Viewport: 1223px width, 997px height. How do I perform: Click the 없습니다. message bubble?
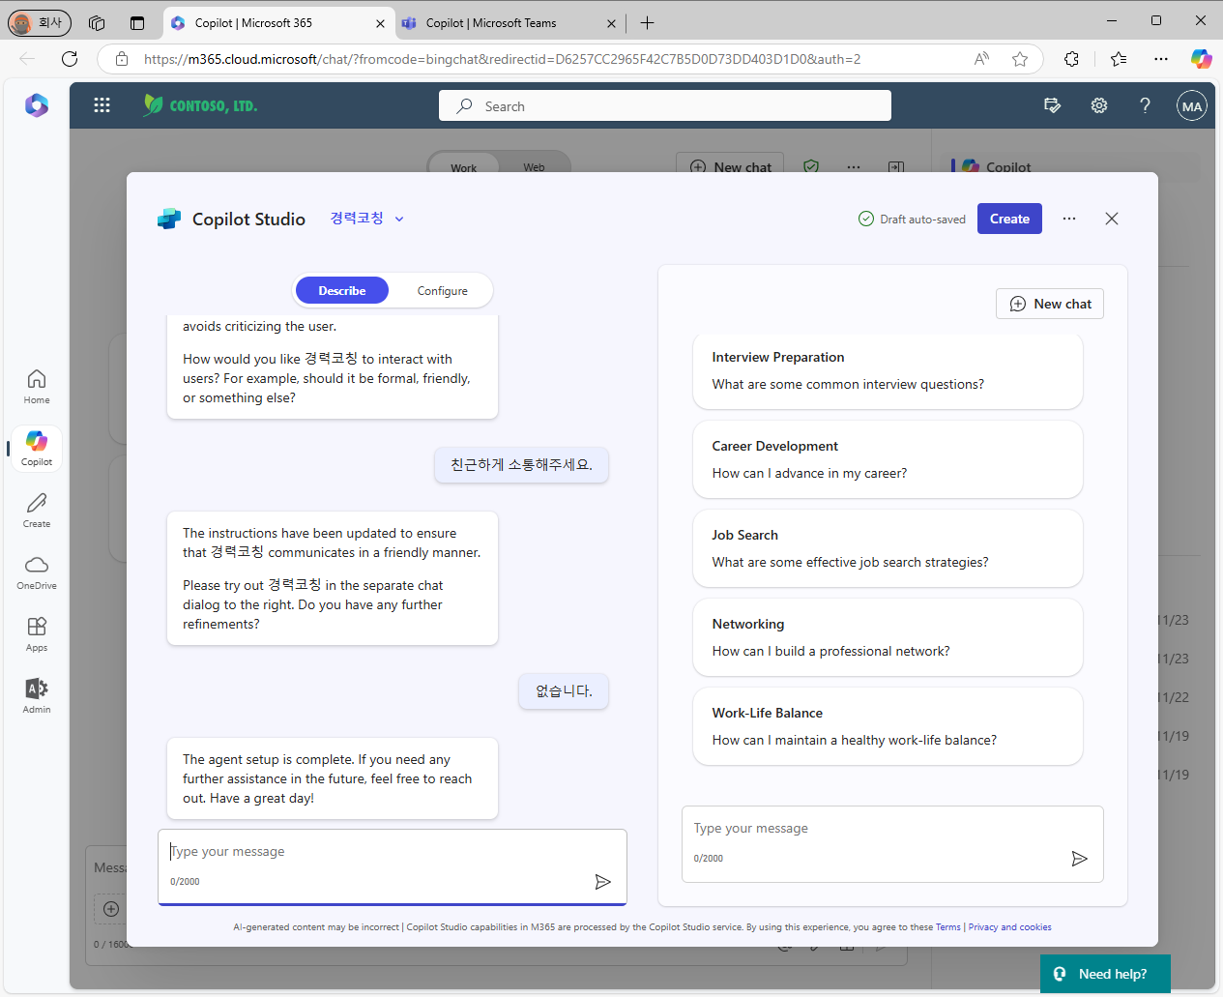tap(564, 691)
